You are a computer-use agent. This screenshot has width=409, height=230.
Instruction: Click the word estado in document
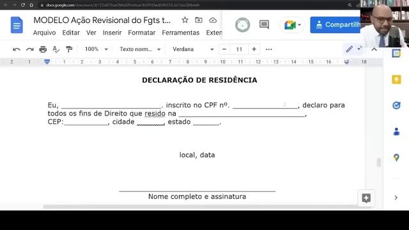point(179,122)
